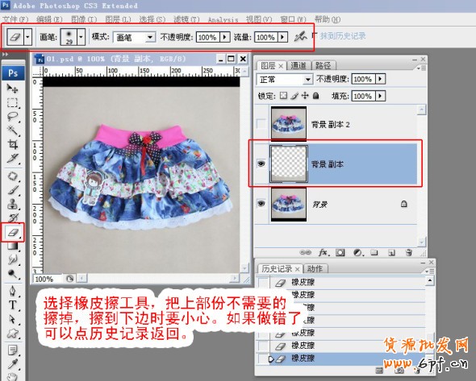Select the Lasso tool
This screenshot has width=476, height=381.
(13, 116)
